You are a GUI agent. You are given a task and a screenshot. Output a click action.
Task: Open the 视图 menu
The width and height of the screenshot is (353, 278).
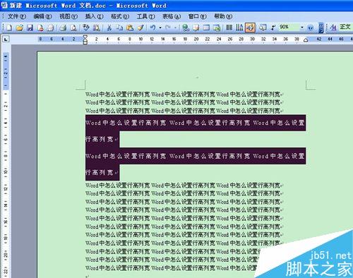point(68,16)
